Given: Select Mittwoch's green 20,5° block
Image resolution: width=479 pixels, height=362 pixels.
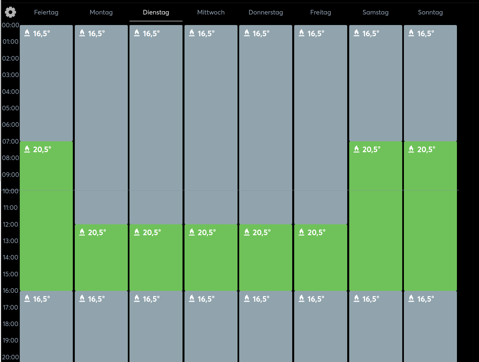Looking at the screenshot, I should pos(211,260).
